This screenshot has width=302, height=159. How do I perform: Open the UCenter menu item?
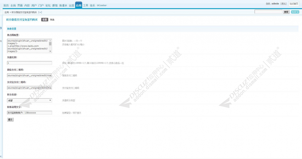click(x=102, y=5)
